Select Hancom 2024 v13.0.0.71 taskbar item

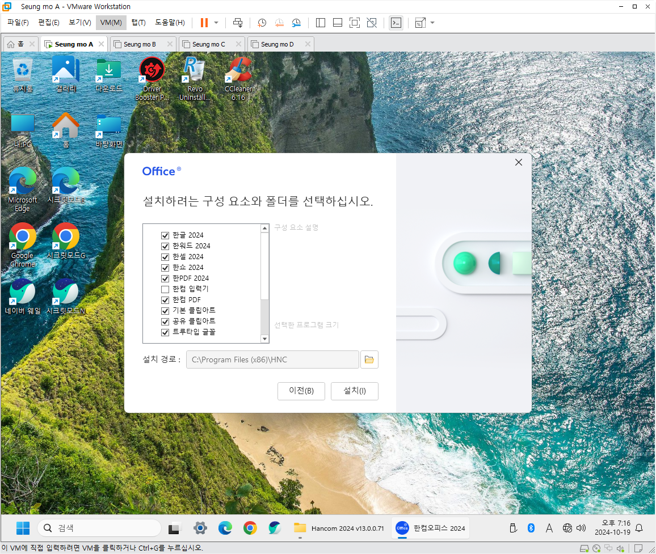339,528
